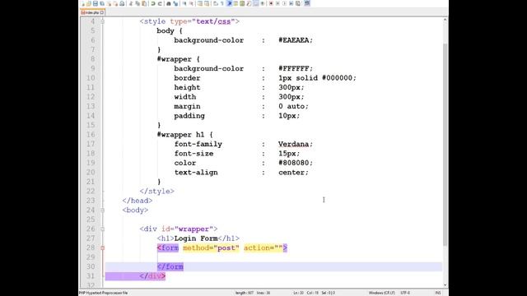Click the Playback macro icon
The image size is (527, 296).
pyautogui.click(x=284, y=3)
